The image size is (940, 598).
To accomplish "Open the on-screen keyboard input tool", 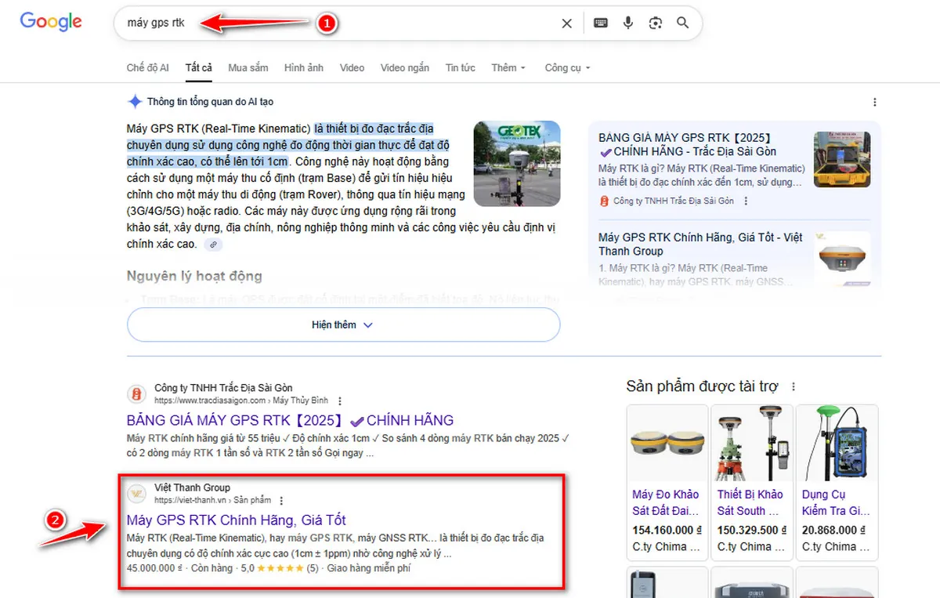I will (601, 24).
